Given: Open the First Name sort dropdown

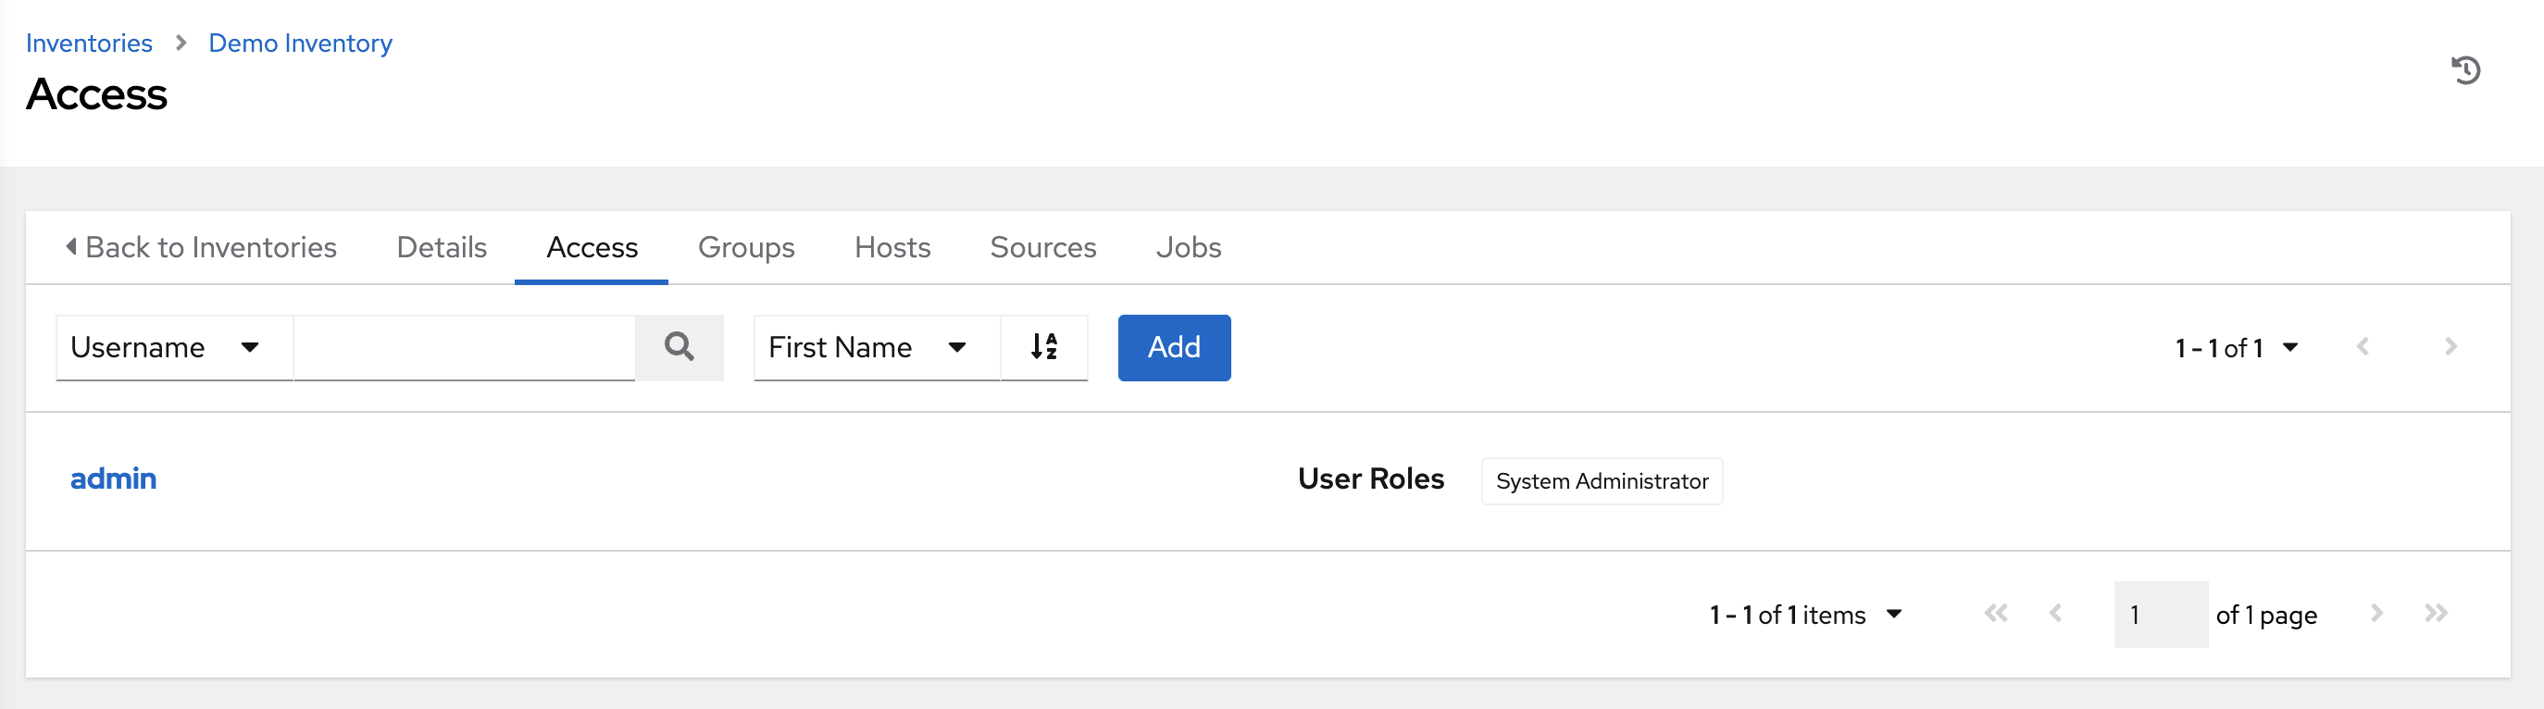Looking at the screenshot, I should point(876,348).
